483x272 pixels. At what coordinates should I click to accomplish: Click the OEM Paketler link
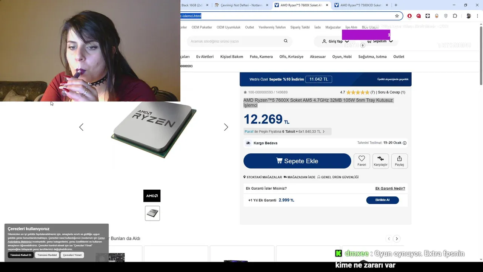point(202,27)
